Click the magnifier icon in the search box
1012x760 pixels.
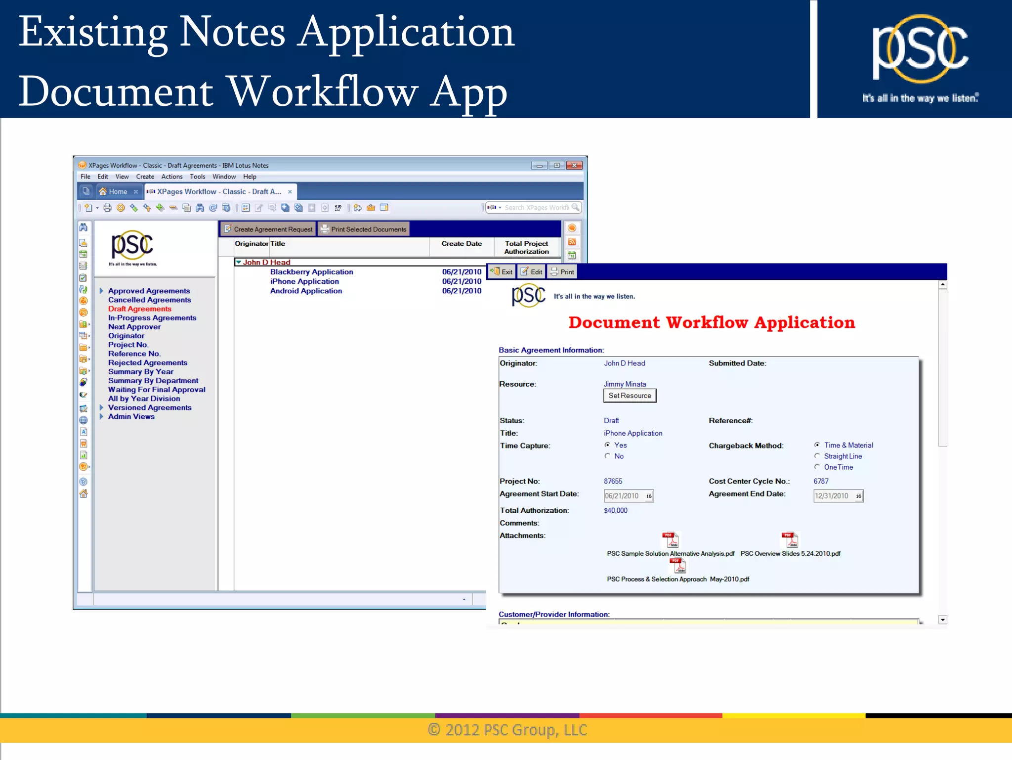pos(575,207)
